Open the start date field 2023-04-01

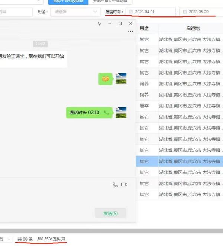151,12
